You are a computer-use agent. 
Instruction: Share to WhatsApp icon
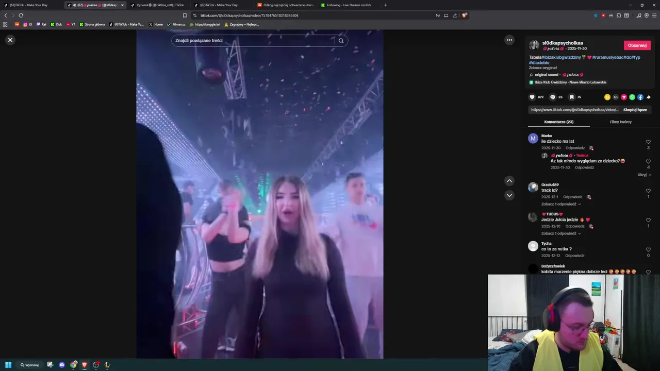632,97
